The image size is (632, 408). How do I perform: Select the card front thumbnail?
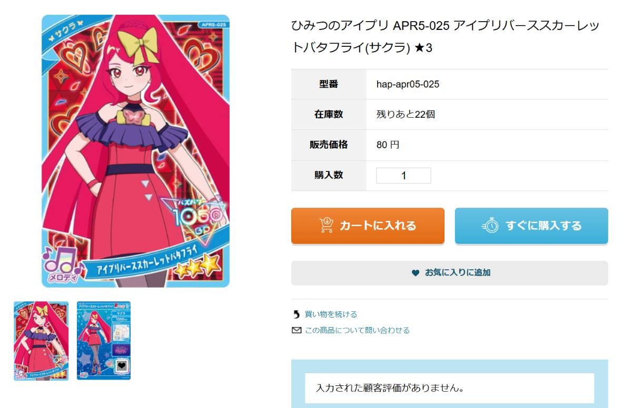pyautogui.click(x=41, y=341)
